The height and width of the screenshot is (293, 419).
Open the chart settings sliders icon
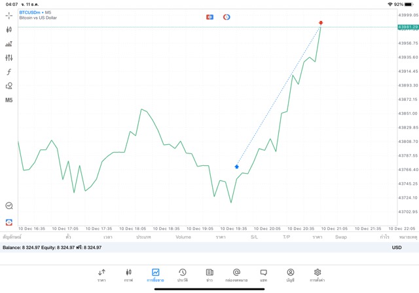coord(9,58)
